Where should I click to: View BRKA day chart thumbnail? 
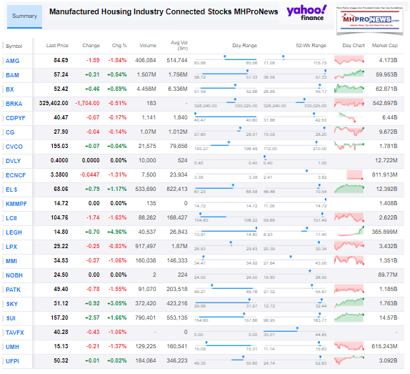click(x=349, y=103)
